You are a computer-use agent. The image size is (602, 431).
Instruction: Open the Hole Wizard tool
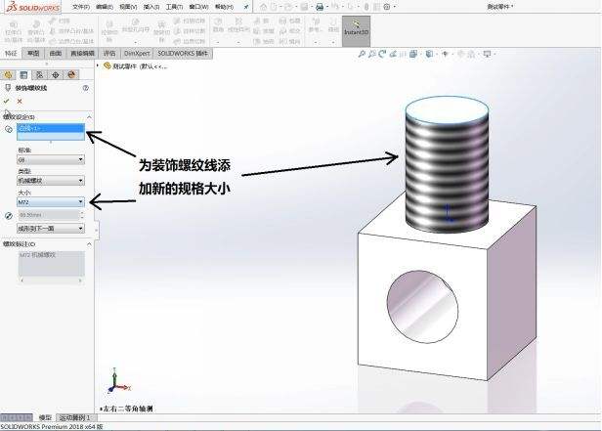click(135, 26)
